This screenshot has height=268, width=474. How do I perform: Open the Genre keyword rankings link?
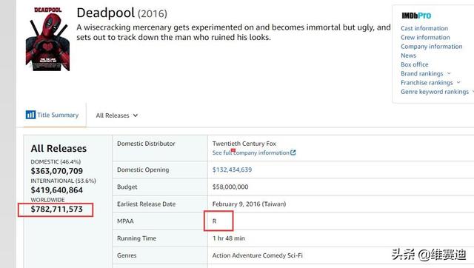(x=435, y=92)
